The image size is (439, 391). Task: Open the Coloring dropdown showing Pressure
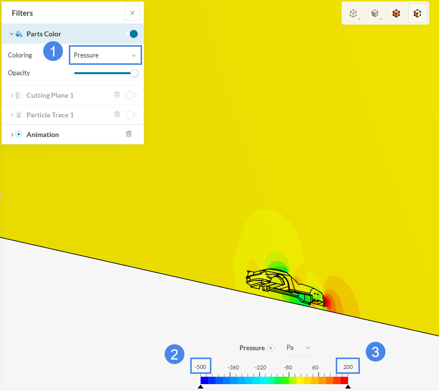pyautogui.click(x=105, y=55)
